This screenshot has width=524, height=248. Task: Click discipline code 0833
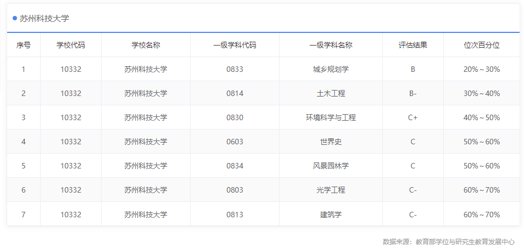(235, 69)
